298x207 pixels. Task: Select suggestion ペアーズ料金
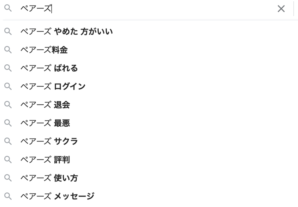click(x=44, y=50)
